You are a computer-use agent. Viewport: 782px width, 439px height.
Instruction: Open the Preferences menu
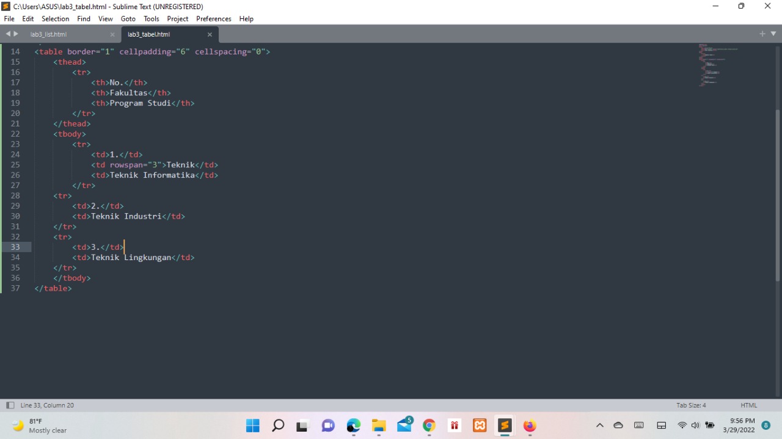point(214,19)
